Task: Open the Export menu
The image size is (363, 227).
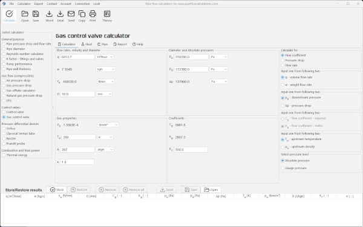Action: coord(39,4)
